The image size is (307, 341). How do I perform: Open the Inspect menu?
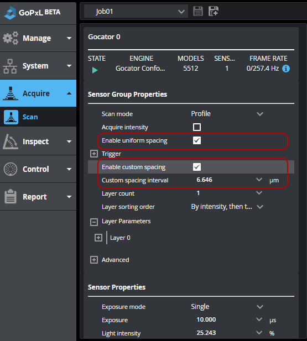pyautogui.click(x=38, y=141)
